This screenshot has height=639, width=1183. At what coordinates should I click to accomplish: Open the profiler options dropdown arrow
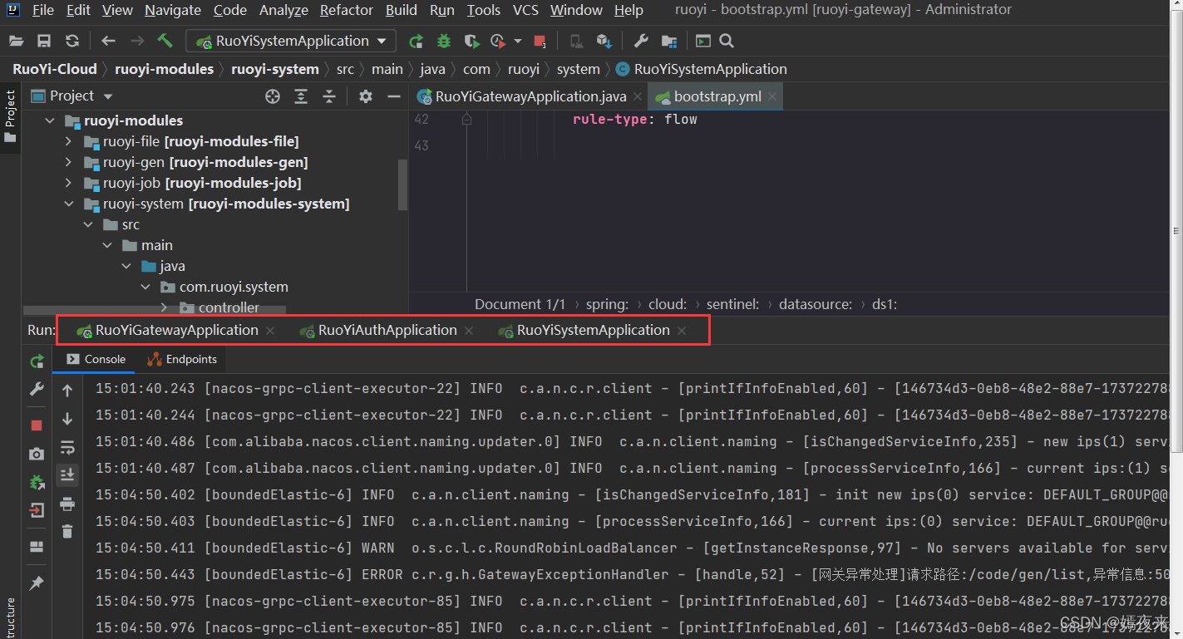pos(518,41)
